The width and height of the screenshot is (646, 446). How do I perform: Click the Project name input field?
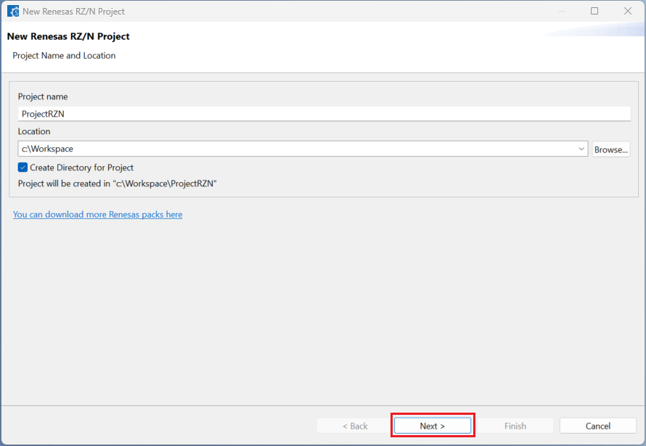point(324,114)
